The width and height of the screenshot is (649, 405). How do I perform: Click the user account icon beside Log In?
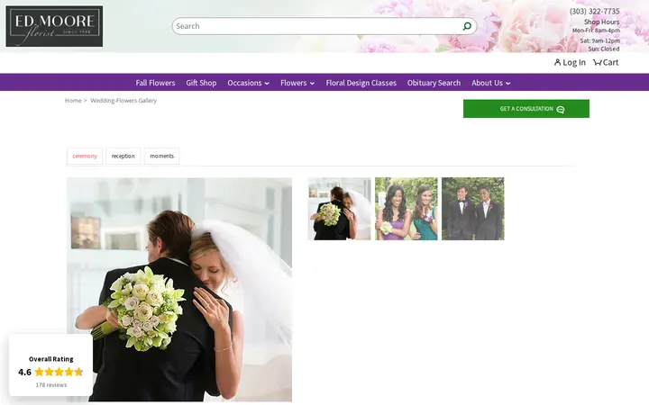(x=558, y=62)
